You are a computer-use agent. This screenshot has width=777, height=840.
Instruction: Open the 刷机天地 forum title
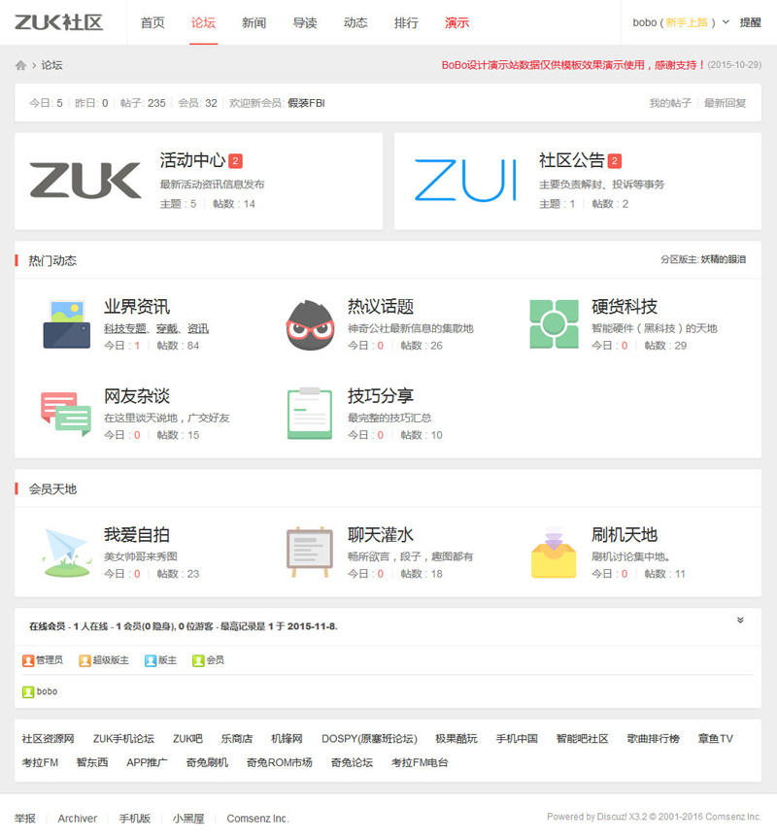[625, 535]
